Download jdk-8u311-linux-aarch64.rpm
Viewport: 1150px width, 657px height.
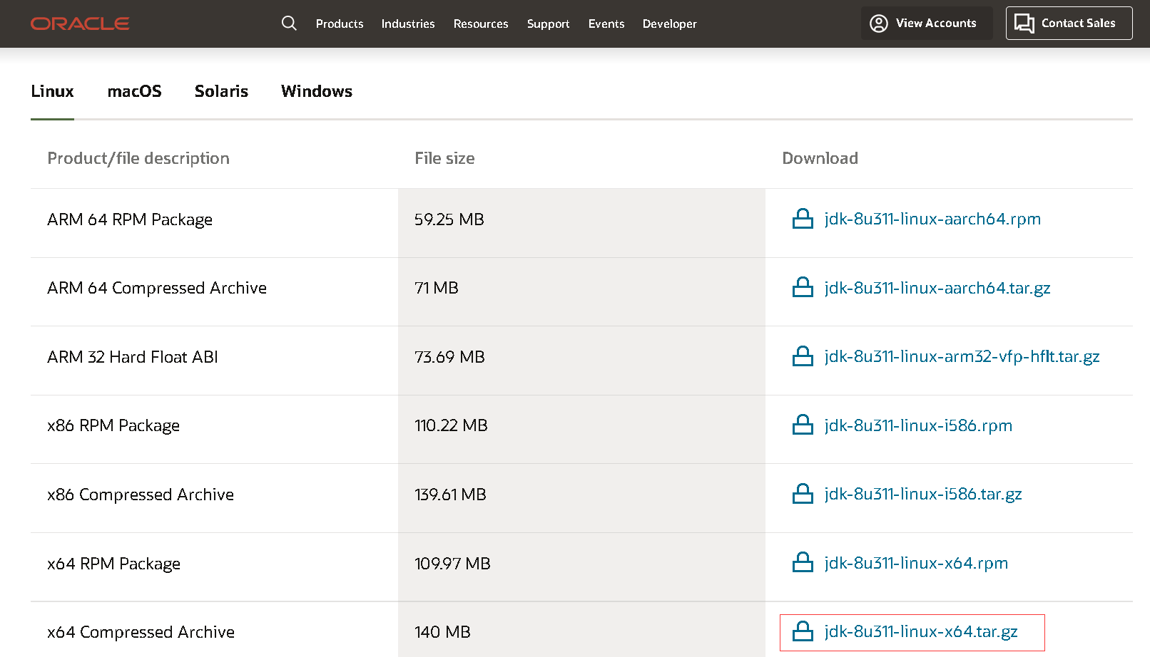pos(932,219)
